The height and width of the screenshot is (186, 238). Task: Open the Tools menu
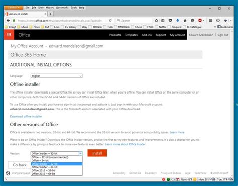coord(74,8)
